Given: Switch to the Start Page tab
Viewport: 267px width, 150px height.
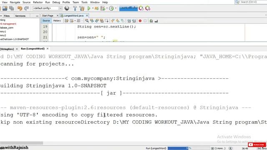Looking at the screenshot, I should click(x=48, y=16).
